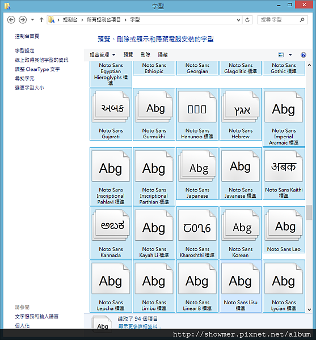Navigate to 控制台 in the address breadcrumb
The image size is (316, 340).
70,20
